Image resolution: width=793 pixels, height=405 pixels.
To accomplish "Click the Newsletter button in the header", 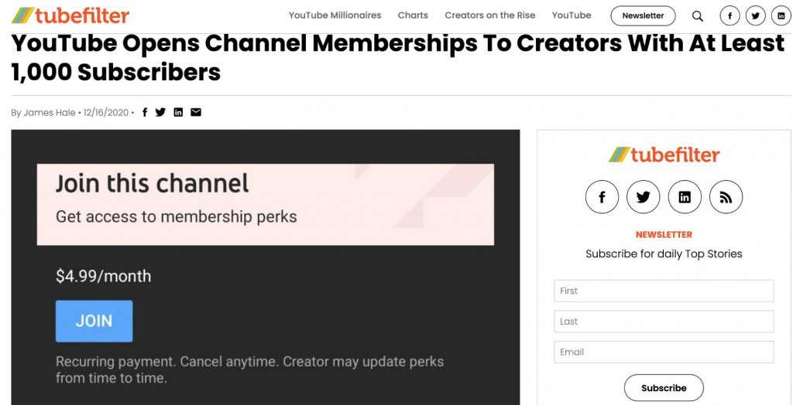I will click(643, 15).
